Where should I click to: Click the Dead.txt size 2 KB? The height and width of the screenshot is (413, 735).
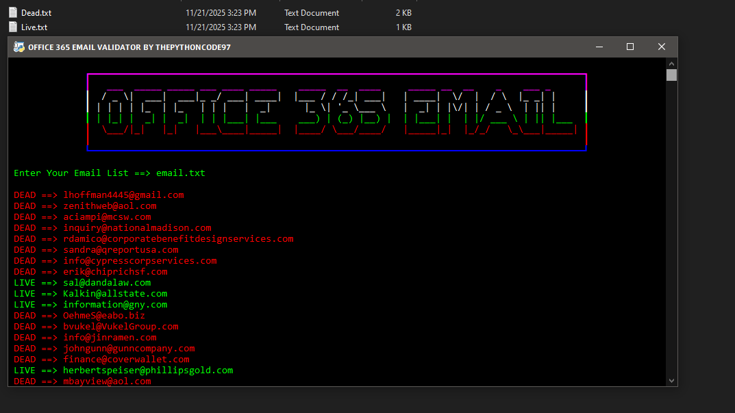point(403,12)
